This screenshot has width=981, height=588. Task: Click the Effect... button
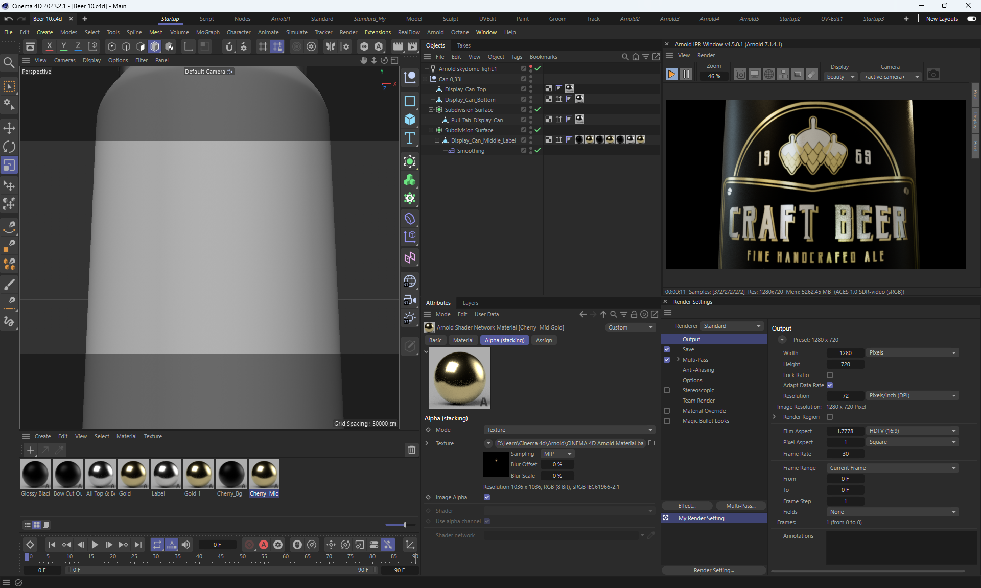[x=687, y=506]
